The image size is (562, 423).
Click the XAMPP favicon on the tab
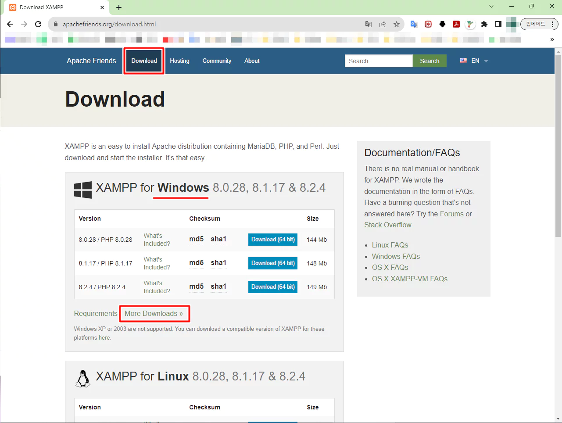pos(13,7)
